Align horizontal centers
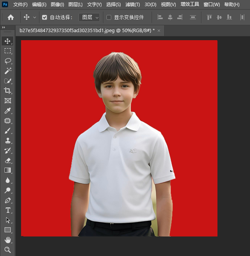Viewport: 250px width, 256px height. point(170,17)
